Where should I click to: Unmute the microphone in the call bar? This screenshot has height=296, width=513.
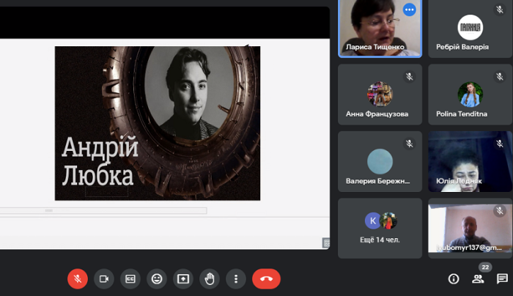pyautogui.click(x=78, y=278)
